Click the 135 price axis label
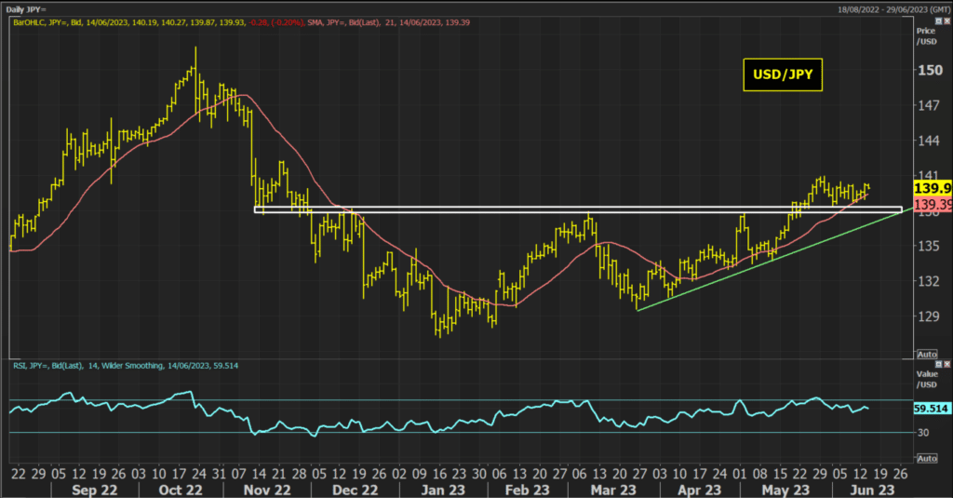This screenshot has width=953, height=498. pyautogui.click(x=929, y=247)
